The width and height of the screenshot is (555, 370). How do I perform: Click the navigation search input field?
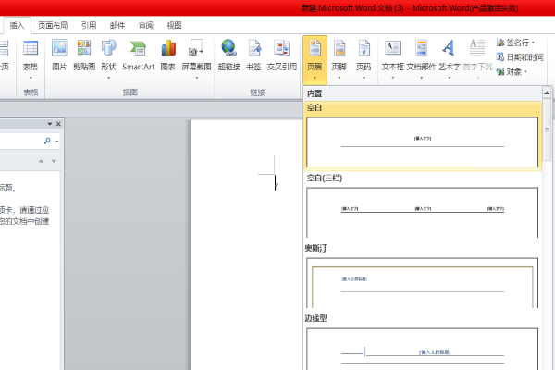(x=20, y=141)
